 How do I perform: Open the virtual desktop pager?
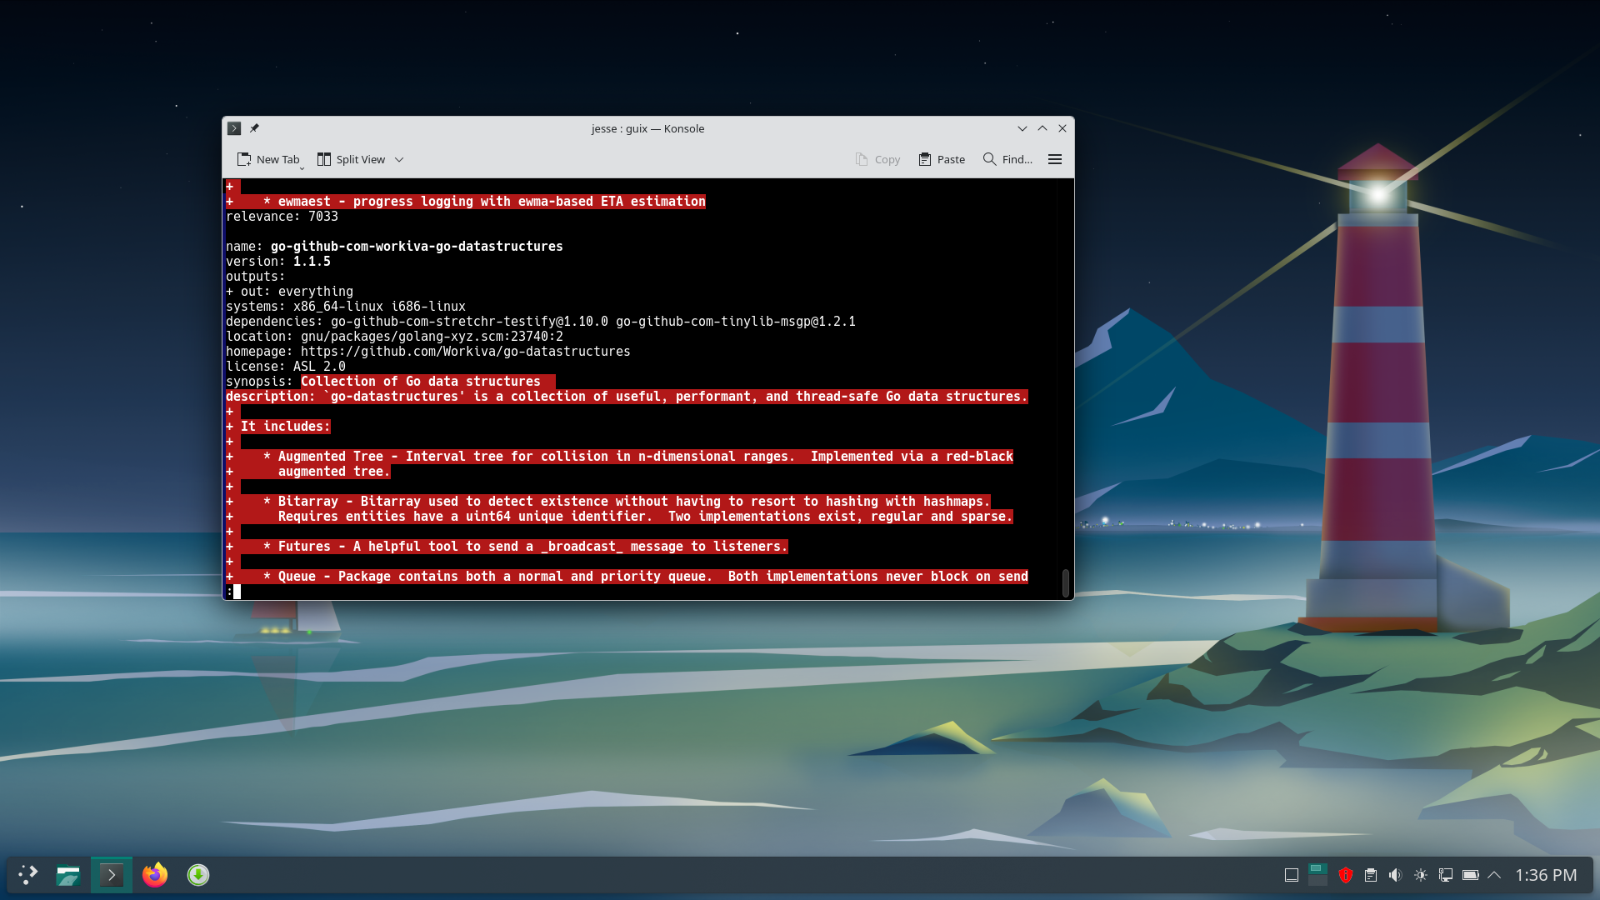[1317, 875]
